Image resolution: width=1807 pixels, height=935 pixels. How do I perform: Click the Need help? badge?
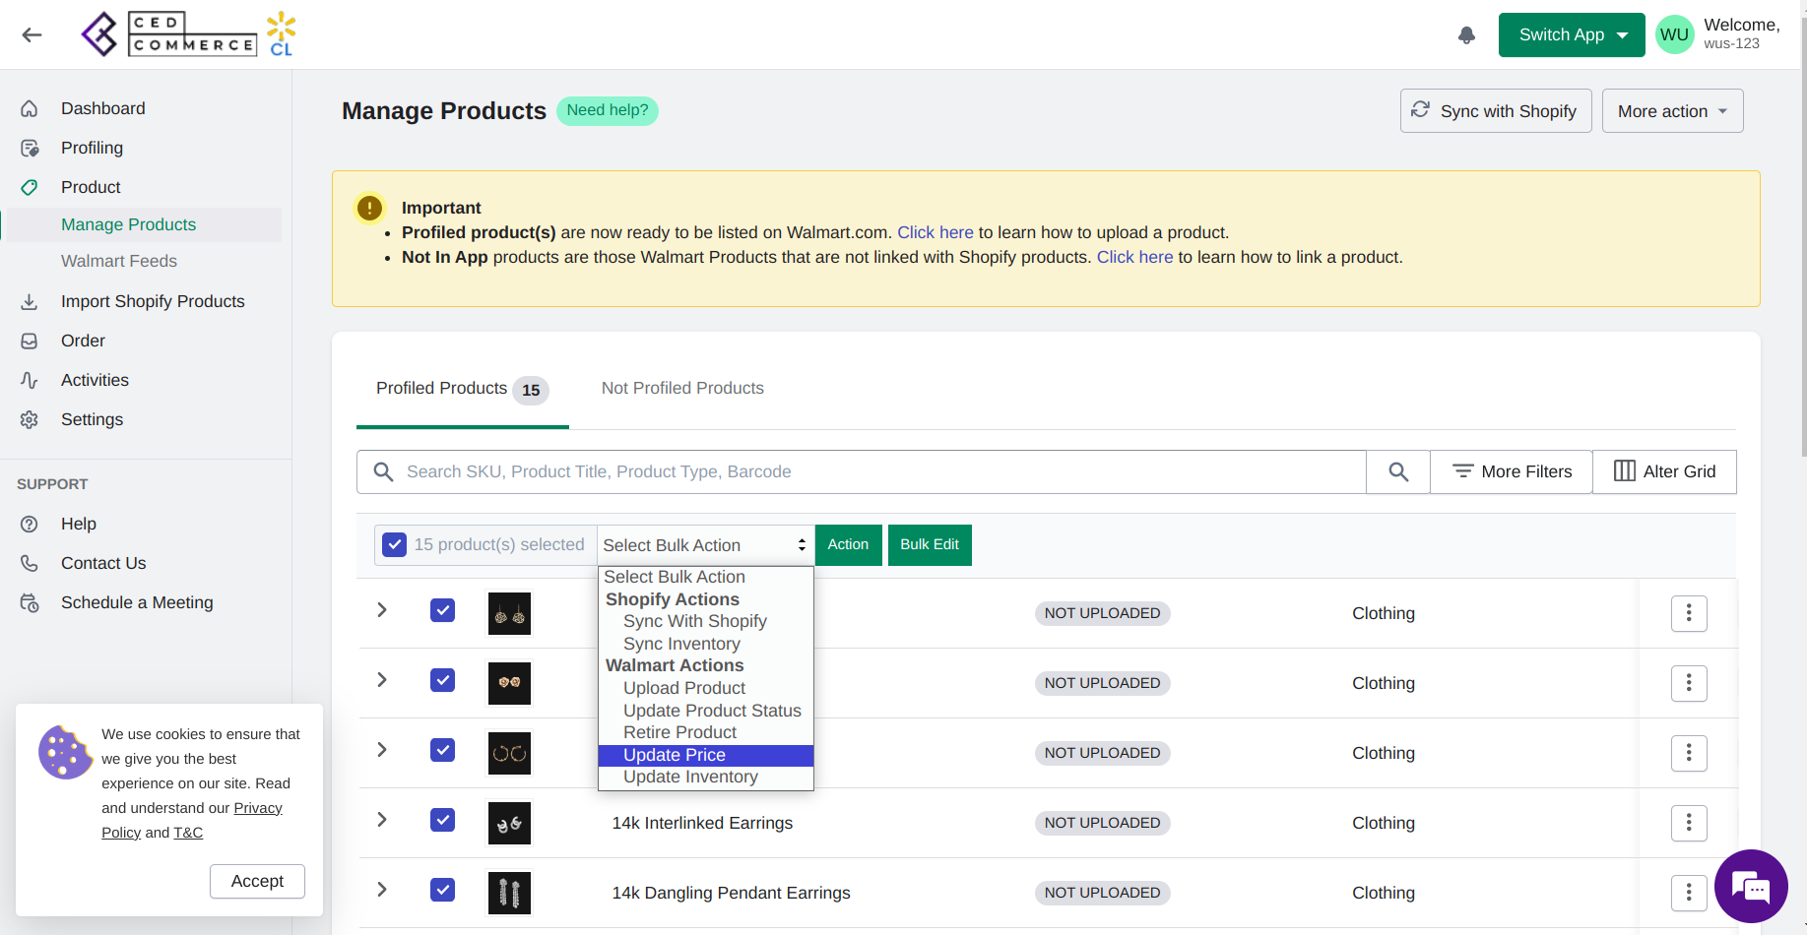click(608, 110)
